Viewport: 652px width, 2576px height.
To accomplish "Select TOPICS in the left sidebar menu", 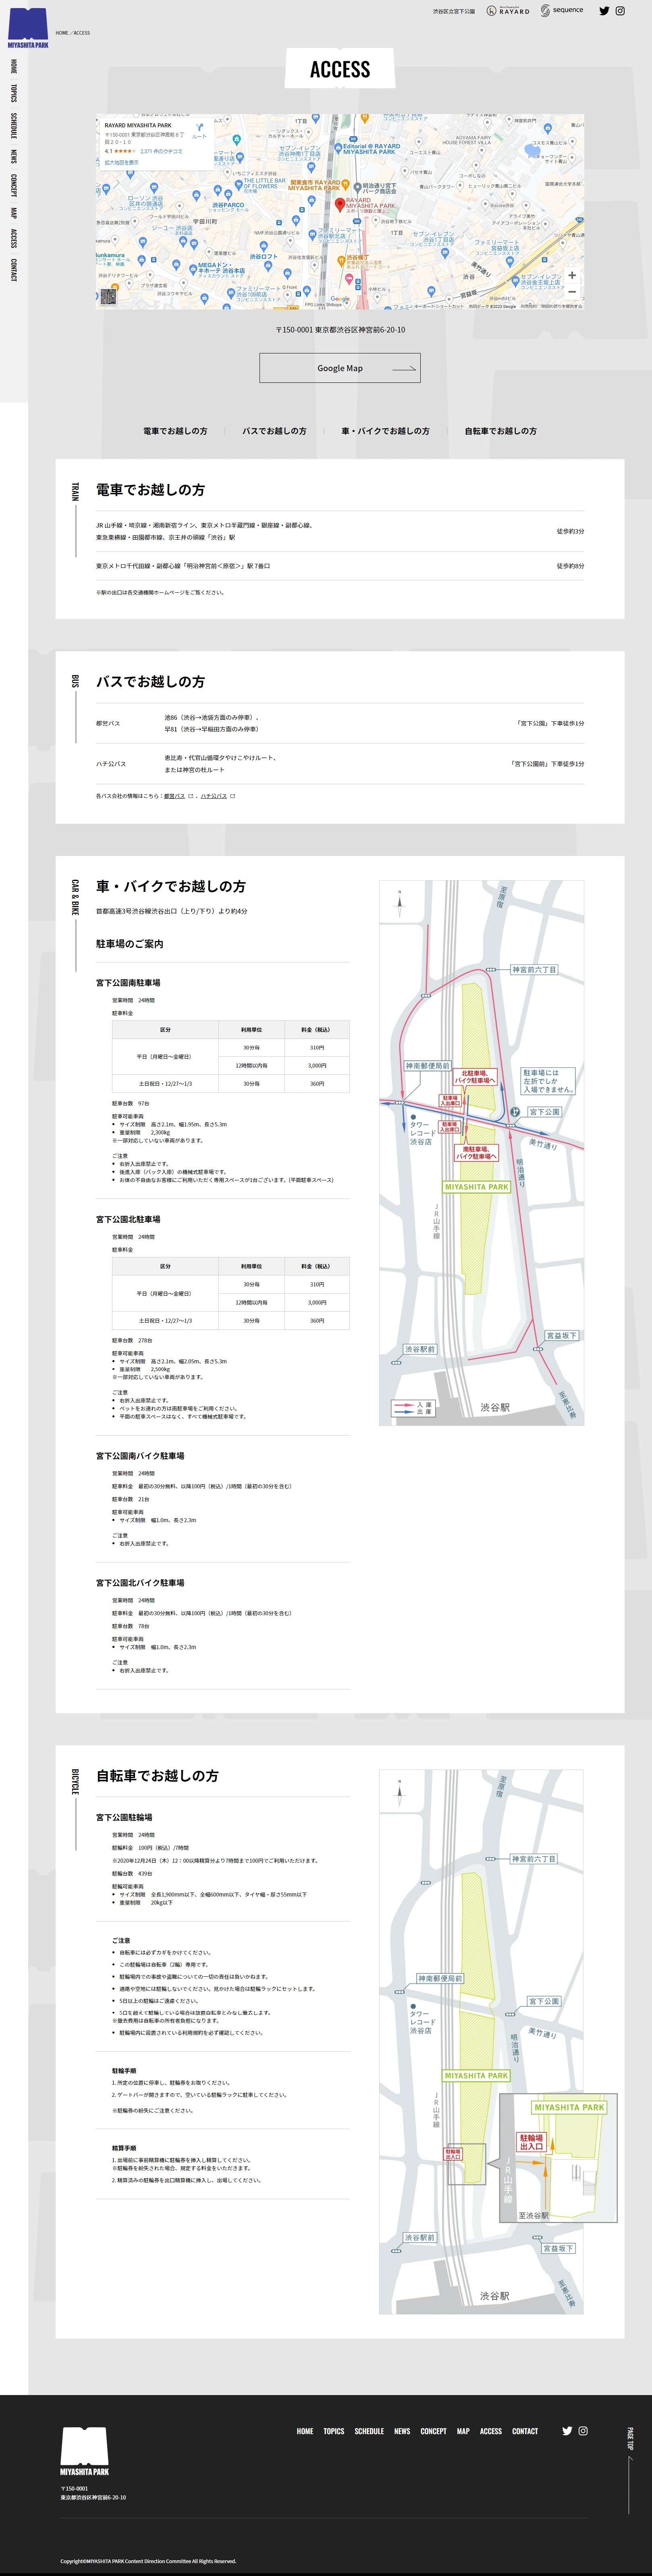I will click(x=14, y=93).
